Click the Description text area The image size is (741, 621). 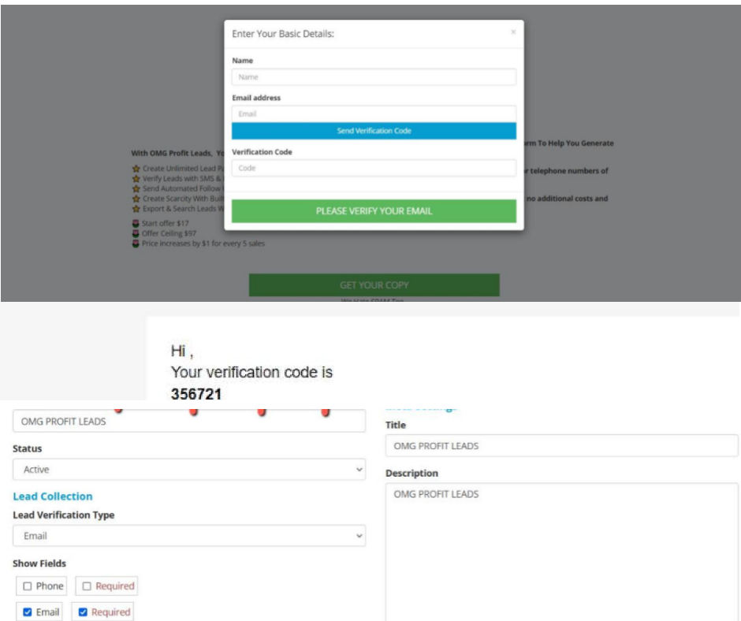click(x=561, y=552)
